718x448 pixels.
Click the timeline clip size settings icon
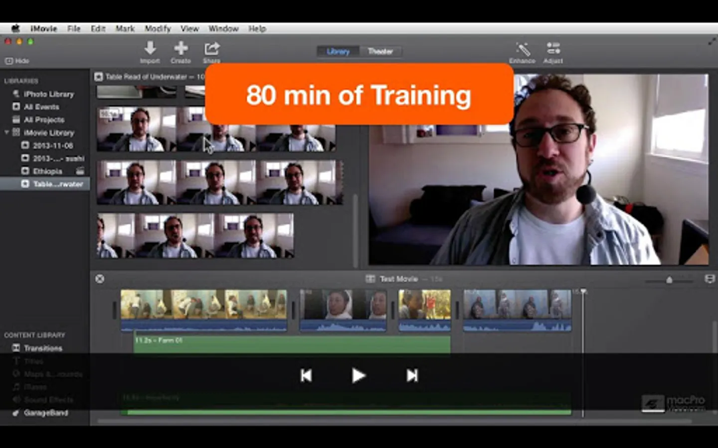click(x=710, y=279)
